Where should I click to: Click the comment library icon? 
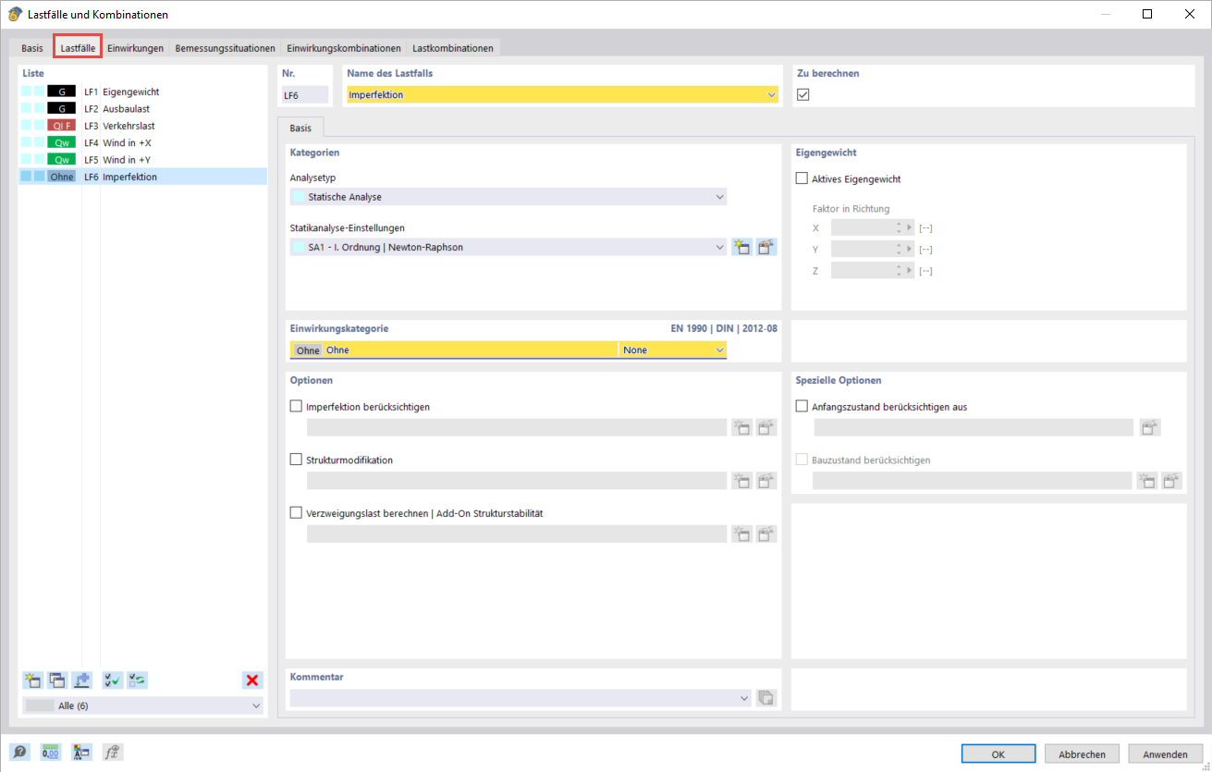[x=766, y=699]
